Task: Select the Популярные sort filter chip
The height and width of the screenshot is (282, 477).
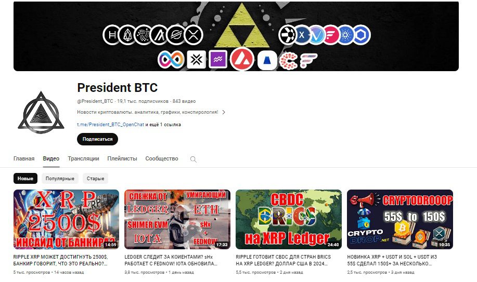Action: pyautogui.click(x=60, y=178)
